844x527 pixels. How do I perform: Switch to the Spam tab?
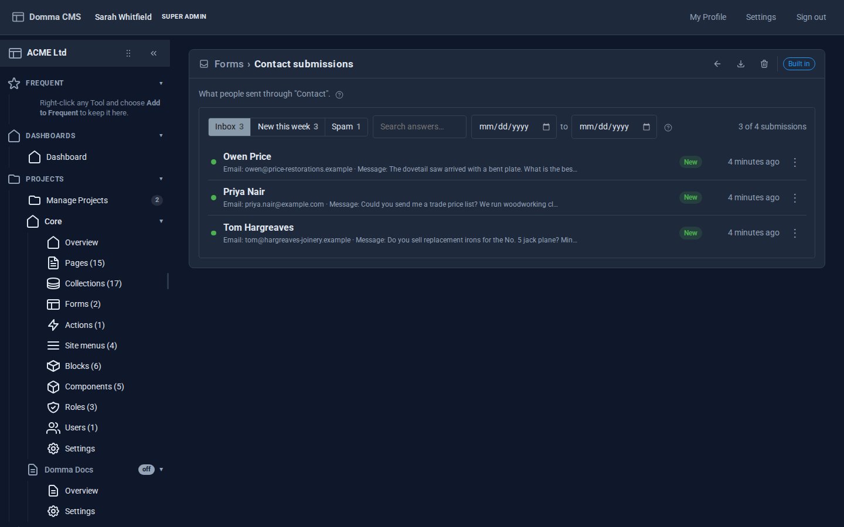(346, 127)
